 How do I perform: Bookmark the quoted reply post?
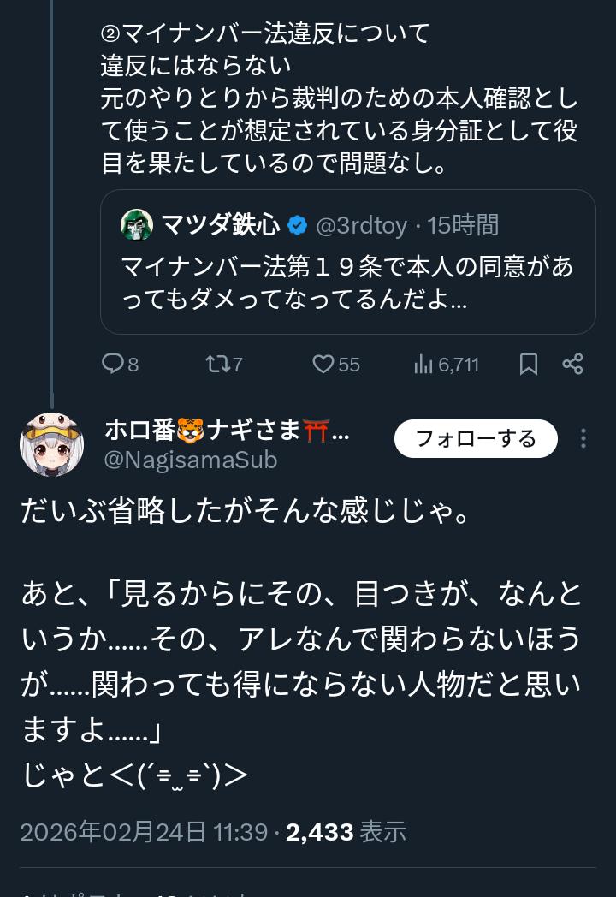click(529, 365)
